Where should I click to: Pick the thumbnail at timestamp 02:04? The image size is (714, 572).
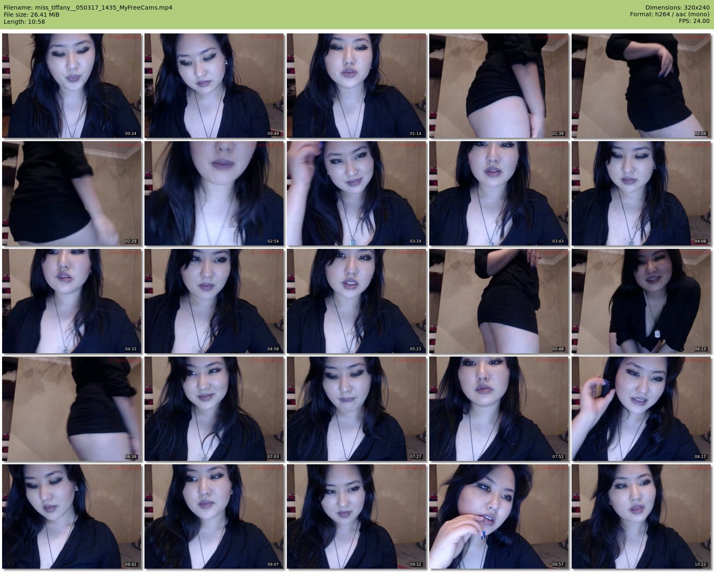point(641,86)
